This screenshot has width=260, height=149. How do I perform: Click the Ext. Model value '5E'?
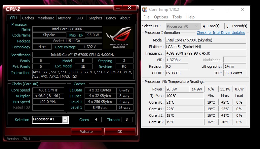(x=83, y=66)
